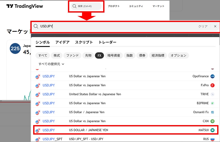Click the CXM provider icon

[x=213, y=121]
